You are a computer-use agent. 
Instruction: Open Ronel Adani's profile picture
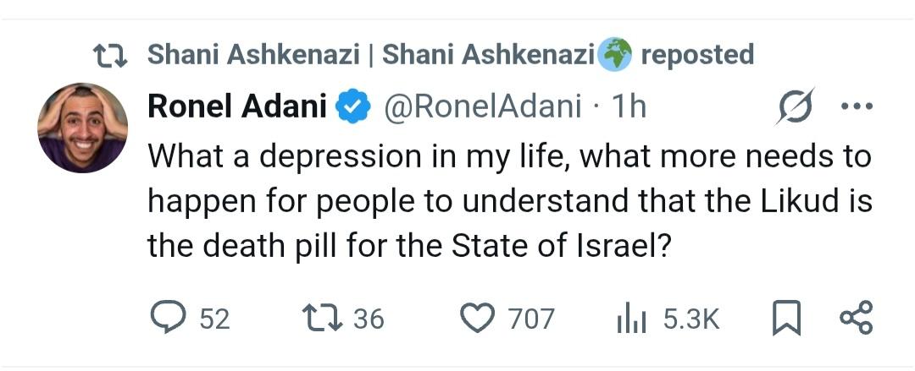point(82,128)
